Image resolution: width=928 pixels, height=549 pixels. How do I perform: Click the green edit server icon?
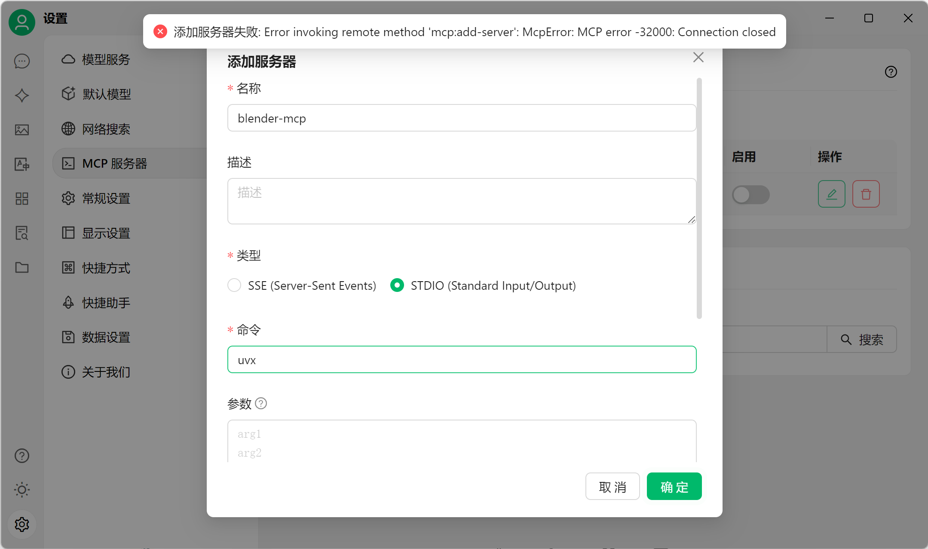click(x=831, y=194)
